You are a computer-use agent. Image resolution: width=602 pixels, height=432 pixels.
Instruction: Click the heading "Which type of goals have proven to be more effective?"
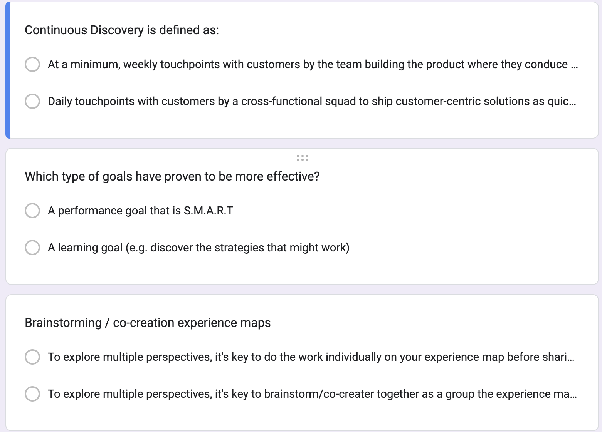[172, 176]
